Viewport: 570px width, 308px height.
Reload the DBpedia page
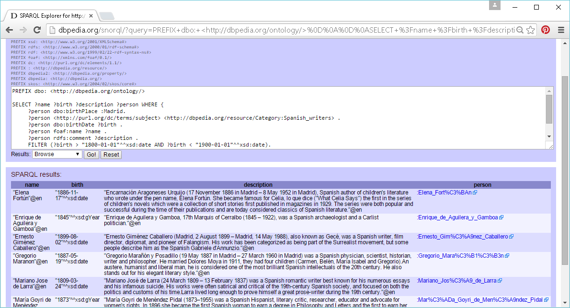[x=37, y=30]
